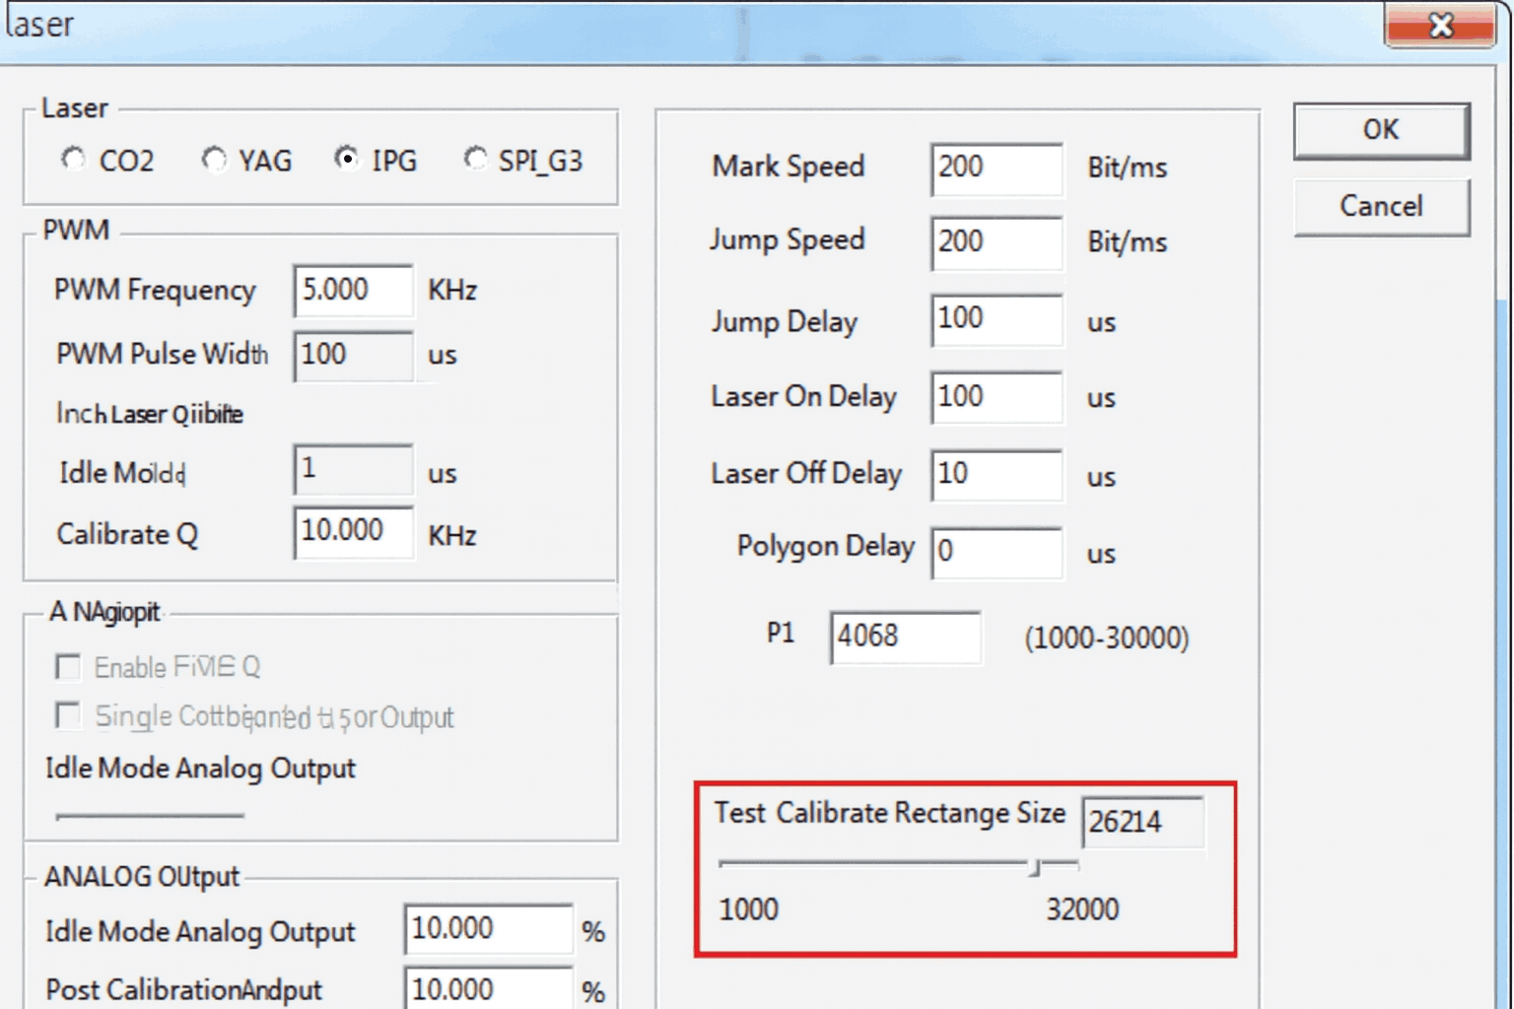Select the Jump Delay text field
Screen dimensions: 1514x1009
click(x=996, y=319)
